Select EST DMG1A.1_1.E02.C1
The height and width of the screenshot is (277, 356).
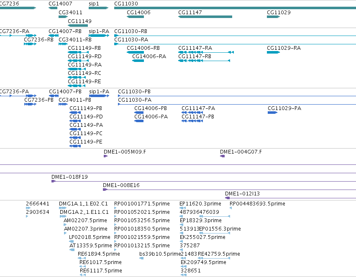(x=63, y=208)
